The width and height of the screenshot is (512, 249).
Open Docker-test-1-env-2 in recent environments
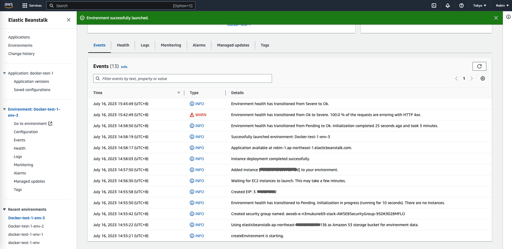[26, 226]
